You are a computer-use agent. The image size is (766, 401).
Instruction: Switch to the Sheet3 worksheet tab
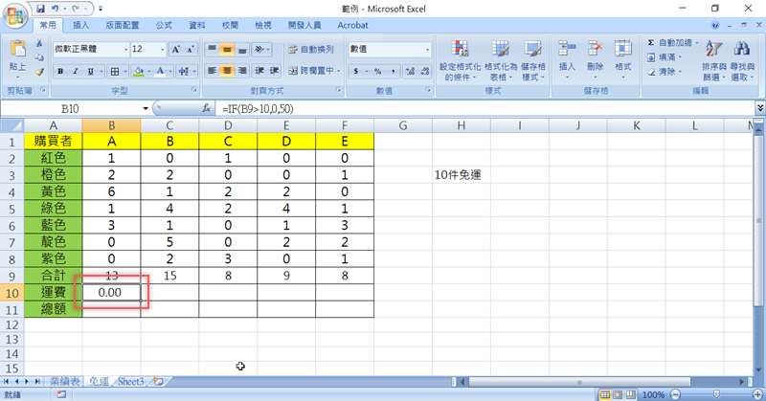click(x=130, y=382)
